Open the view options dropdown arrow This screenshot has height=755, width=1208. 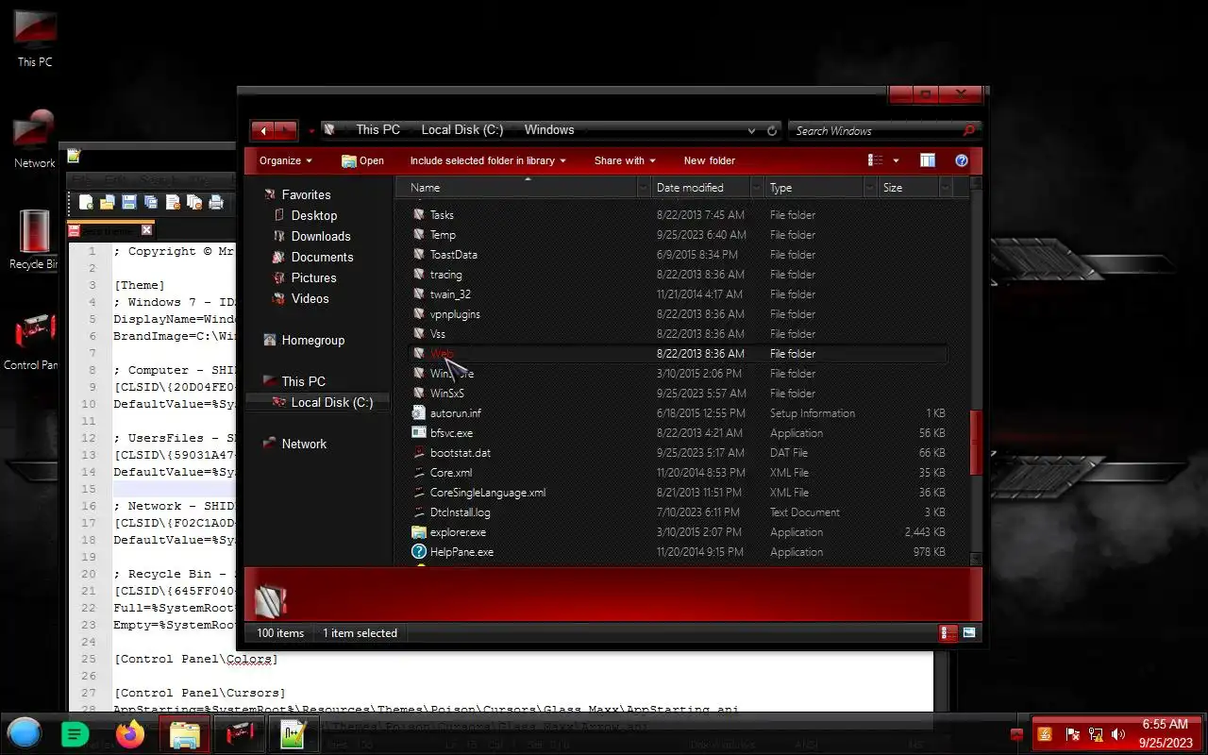click(x=896, y=160)
